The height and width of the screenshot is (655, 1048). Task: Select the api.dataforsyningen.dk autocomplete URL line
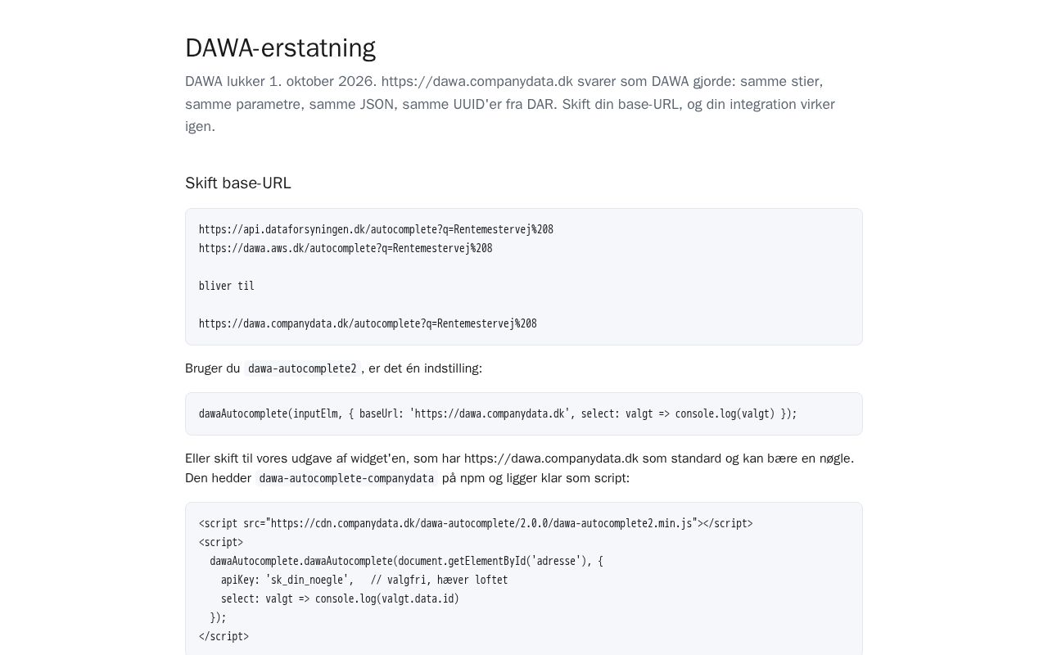pyautogui.click(x=376, y=230)
